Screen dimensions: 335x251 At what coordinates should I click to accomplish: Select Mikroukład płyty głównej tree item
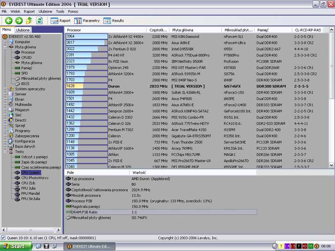pyautogui.click(x=41, y=79)
